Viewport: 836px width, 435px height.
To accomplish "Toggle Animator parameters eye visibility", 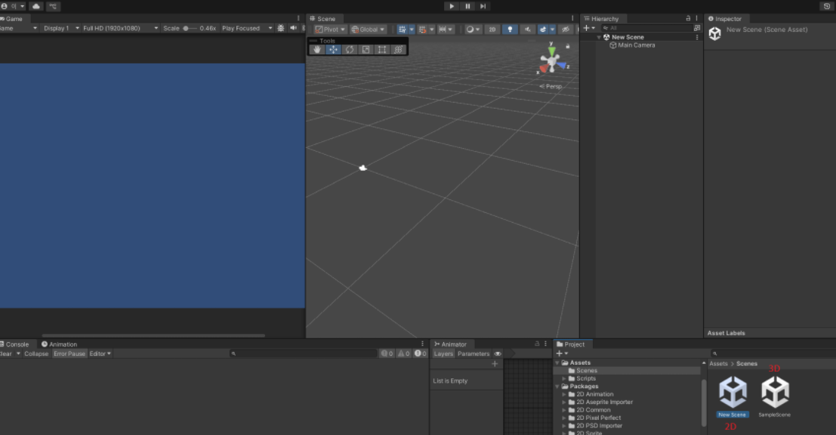I will [498, 353].
